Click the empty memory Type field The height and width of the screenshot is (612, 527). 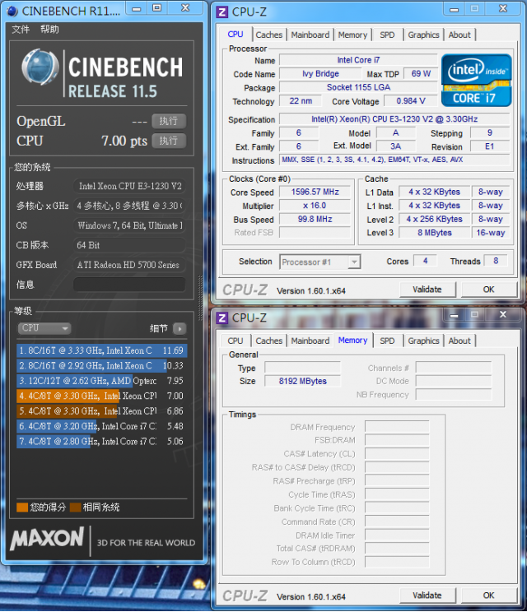pyautogui.click(x=302, y=368)
